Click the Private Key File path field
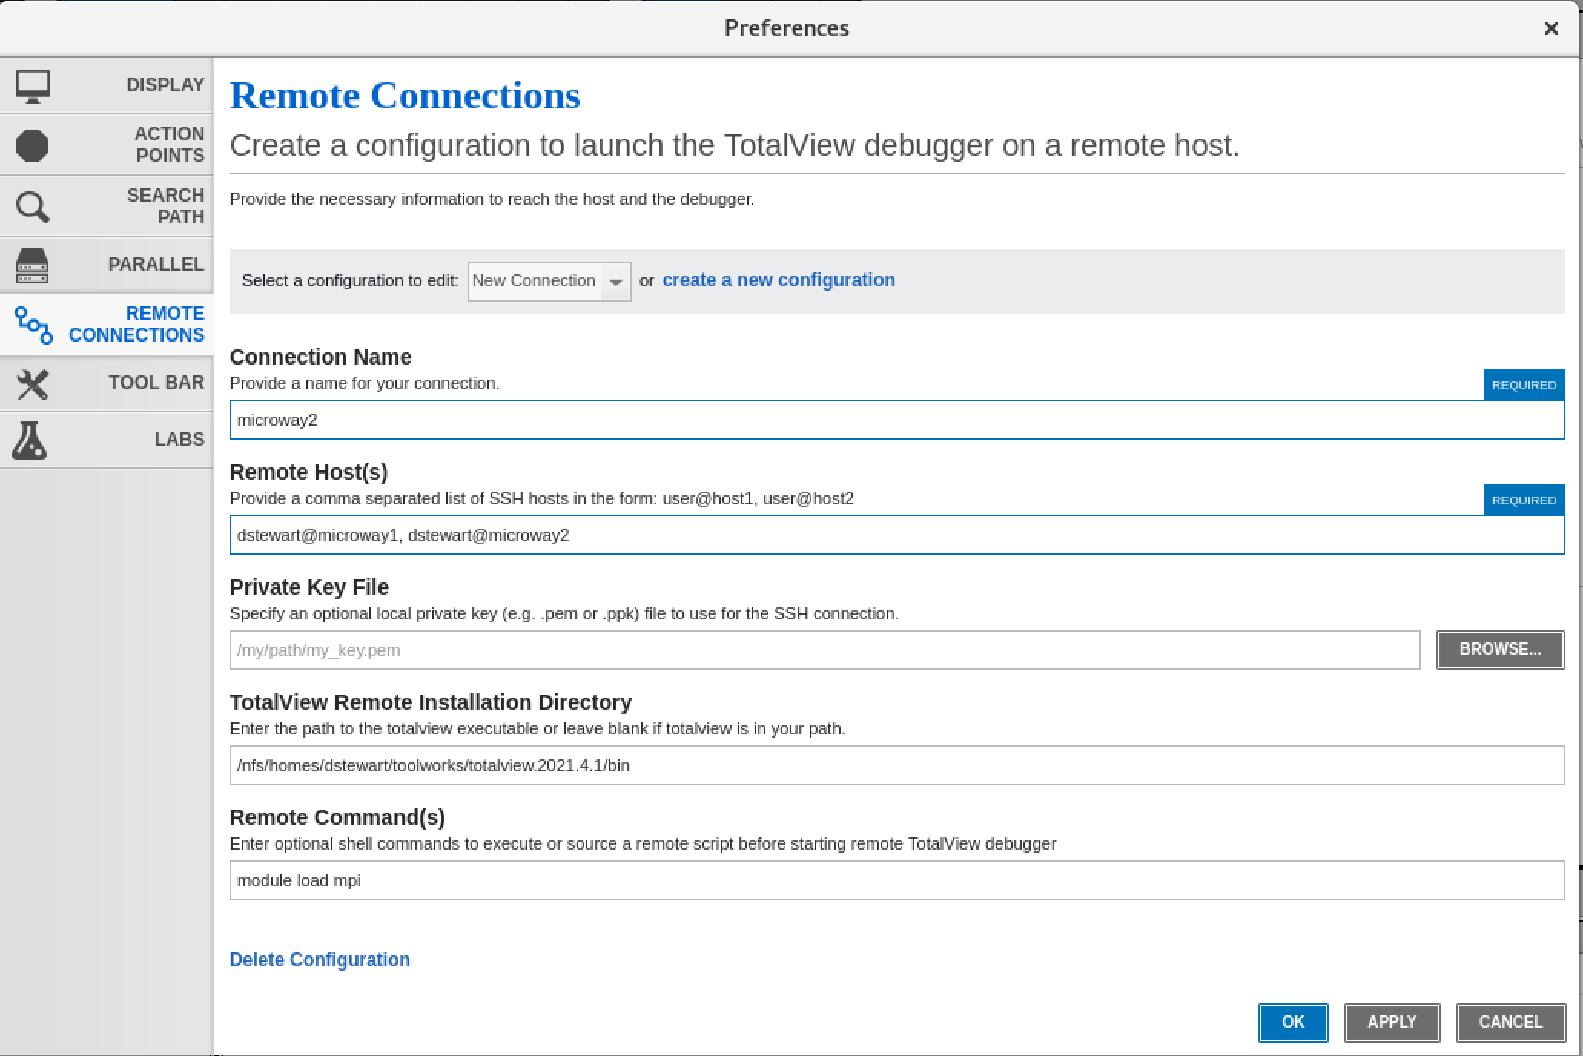Image resolution: width=1583 pixels, height=1056 pixels. tap(825, 650)
